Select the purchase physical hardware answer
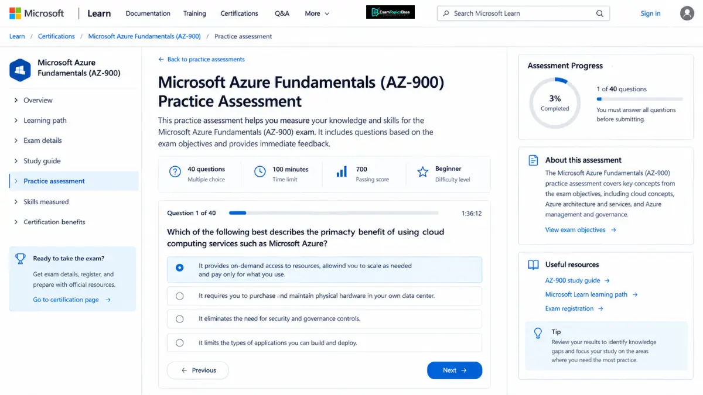 click(x=325, y=296)
